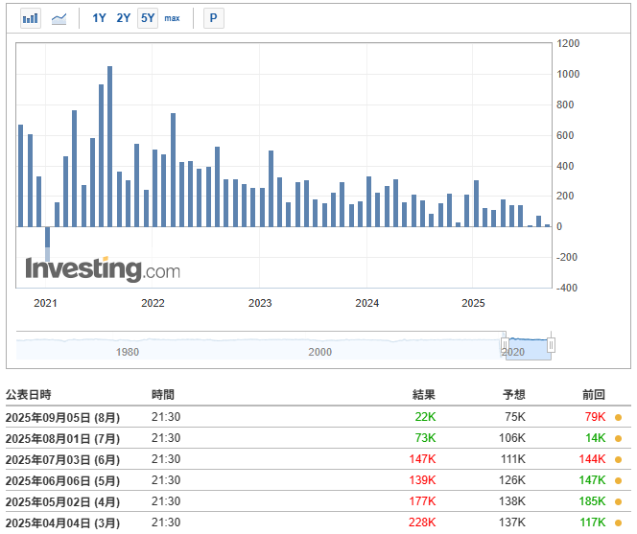Image resolution: width=637 pixels, height=534 pixels.
Task: Select the 1Y time range
Action: point(99,18)
